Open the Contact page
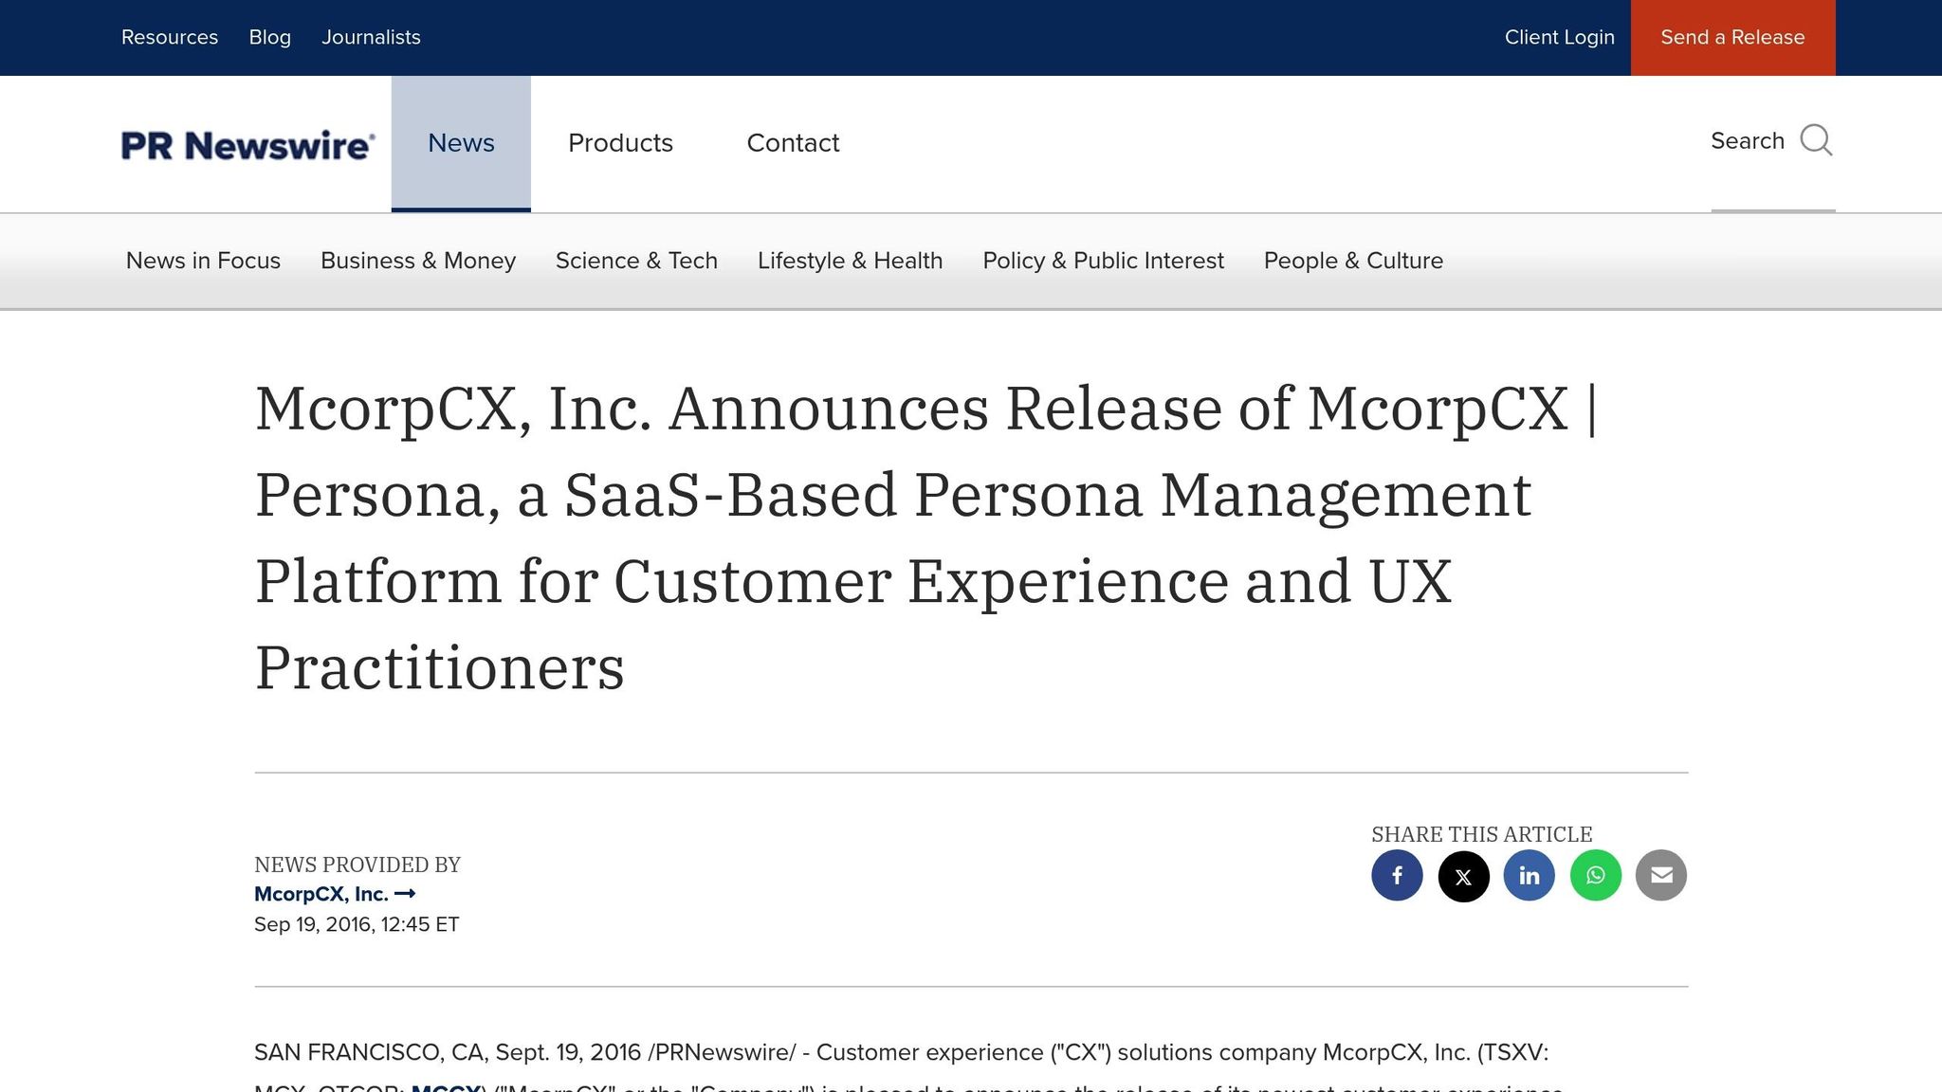 (x=793, y=142)
